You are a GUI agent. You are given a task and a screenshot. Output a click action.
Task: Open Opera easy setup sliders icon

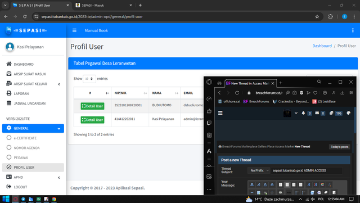[x=351, y=93]
